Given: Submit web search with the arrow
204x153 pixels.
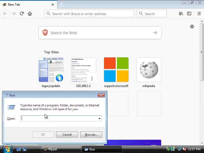Looking at the screenshot, I should (x=155, y=33).
